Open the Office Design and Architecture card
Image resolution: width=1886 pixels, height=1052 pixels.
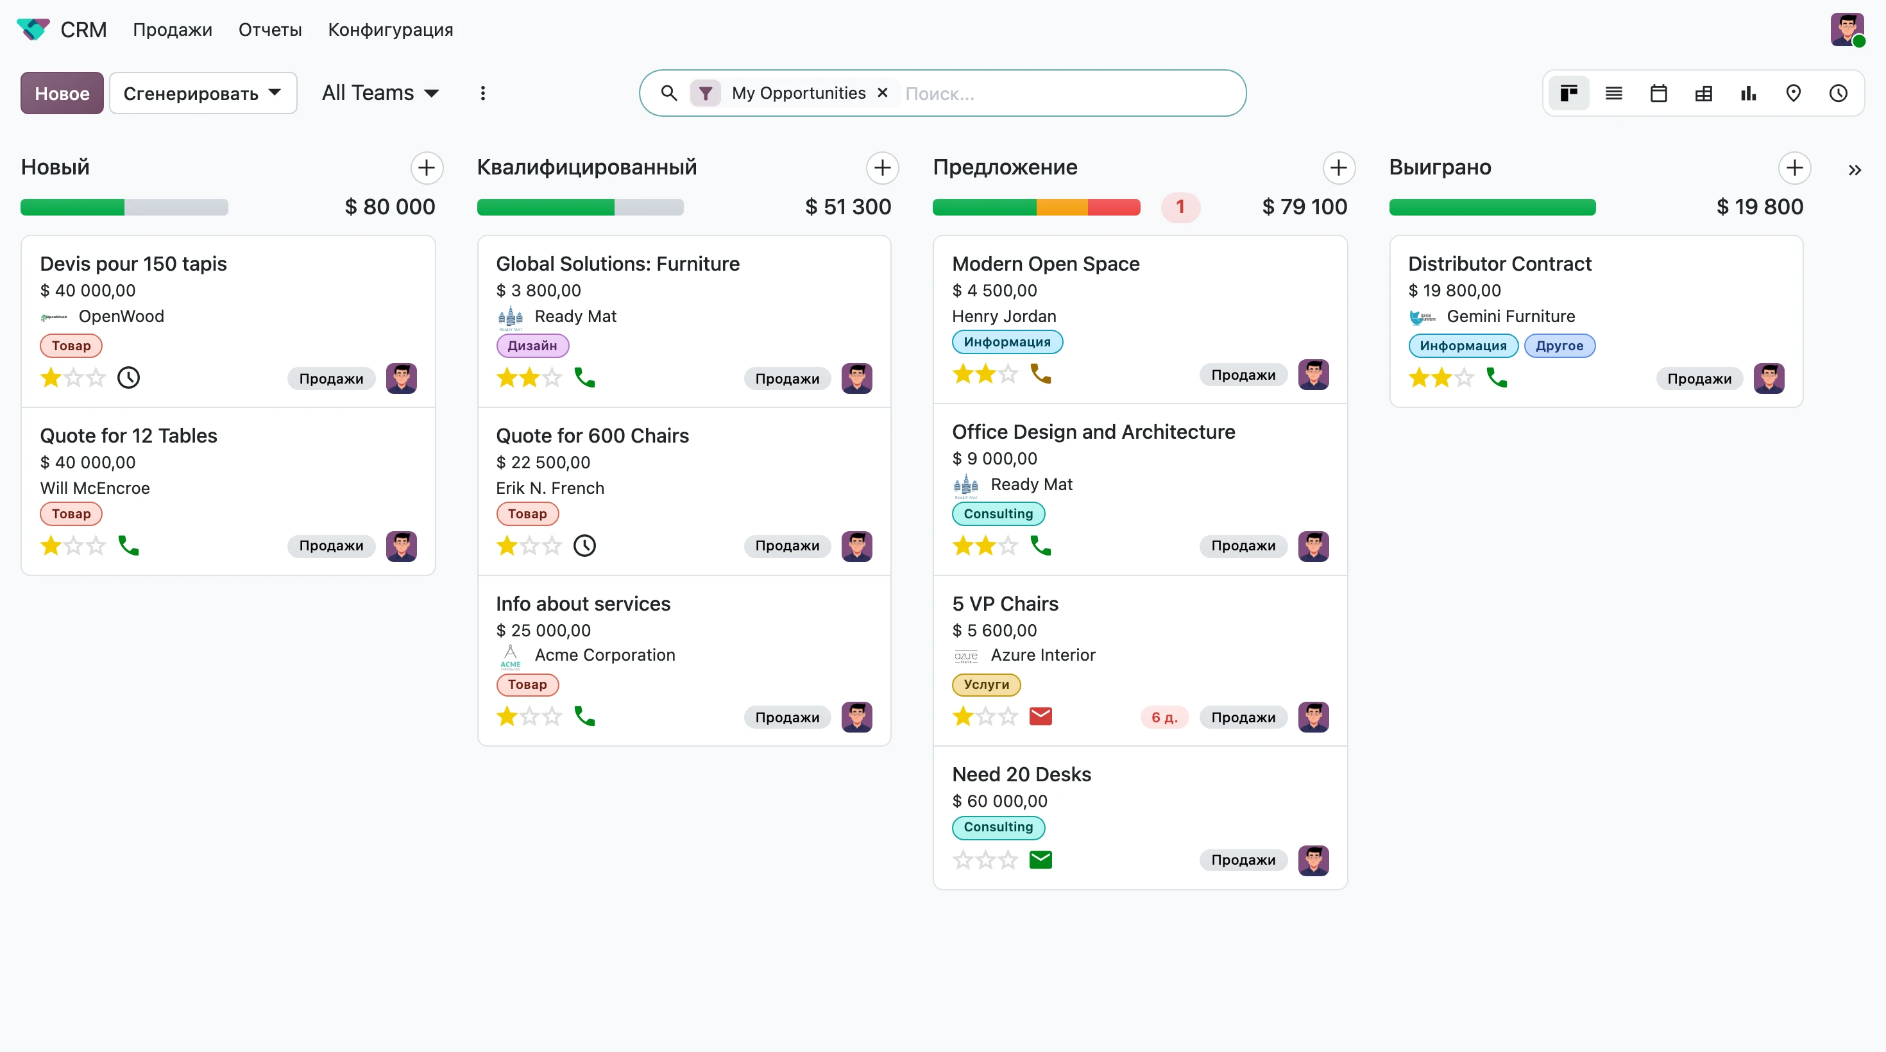(x=1140, y=489)
